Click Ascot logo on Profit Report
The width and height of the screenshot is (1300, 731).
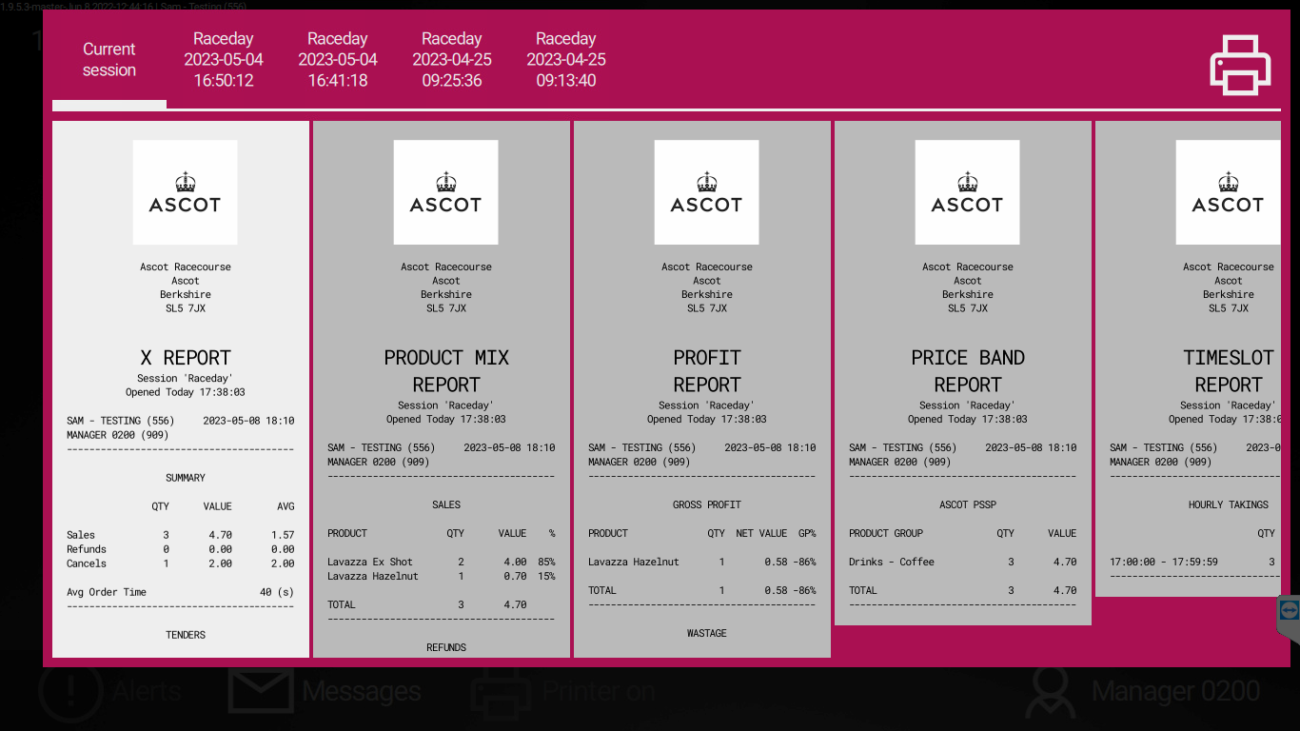coord(706,192)
